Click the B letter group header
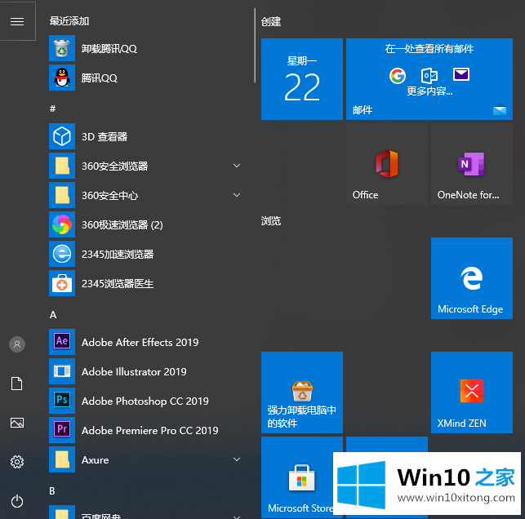This screenshot has height=519, width=525. click(x=52, y=491)
